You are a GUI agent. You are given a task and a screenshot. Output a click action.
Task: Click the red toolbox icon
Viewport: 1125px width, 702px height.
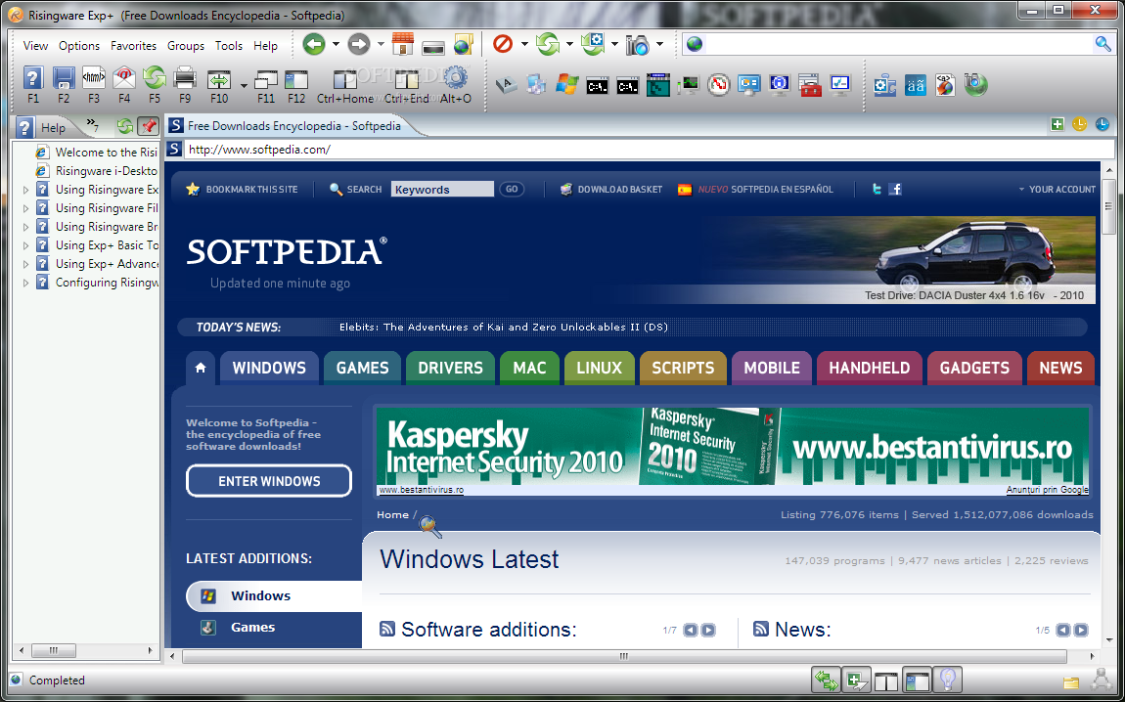pos(810,85)
